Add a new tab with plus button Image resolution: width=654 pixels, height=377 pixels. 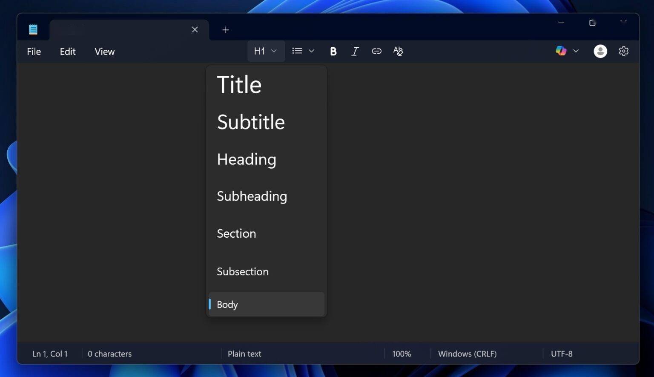click(x=226, y=29)
